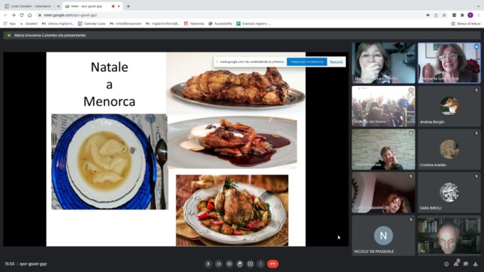Open the miles58classroom Gmail bookmark
This screenshot has height=272, width=484.
pos(126,23)
